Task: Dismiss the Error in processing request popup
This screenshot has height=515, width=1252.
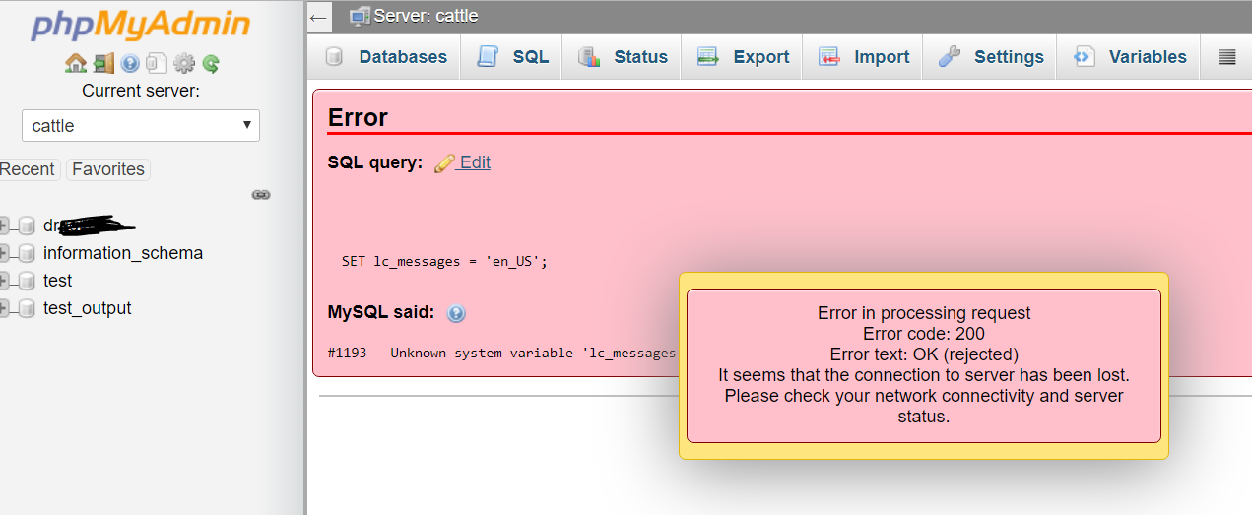Action: [x=923, y=365]
